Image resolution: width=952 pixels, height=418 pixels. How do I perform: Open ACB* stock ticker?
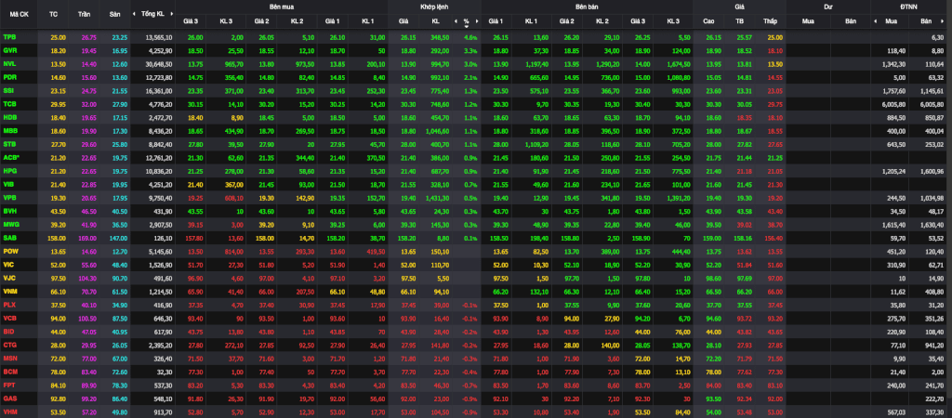11,157
